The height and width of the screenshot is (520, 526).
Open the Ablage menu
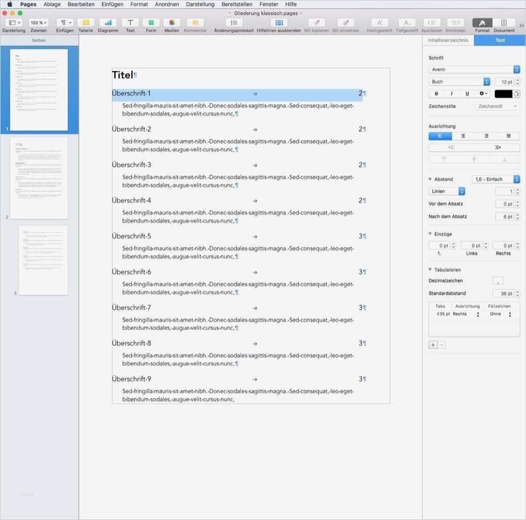52,5
